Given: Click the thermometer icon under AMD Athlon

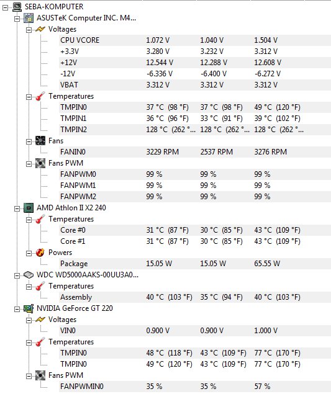Looking at the screenshot, I should 40,219.
